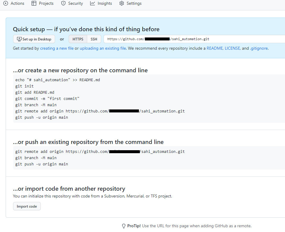Open the Insights tab

pos(105,4)
